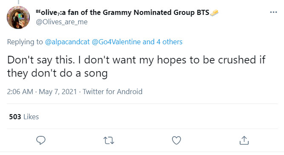Screen dimensions: 284x155
Task: Select the tweet text 'Don't say this'
Action: click(41, 60)
